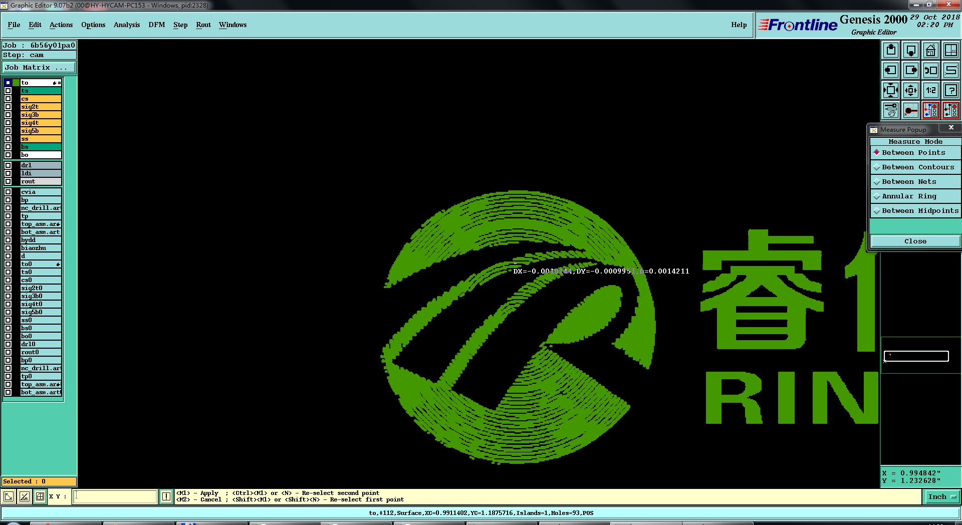
Task: Click the Job Matrix button
Action: pyautogui.click(x=39, y=68)
